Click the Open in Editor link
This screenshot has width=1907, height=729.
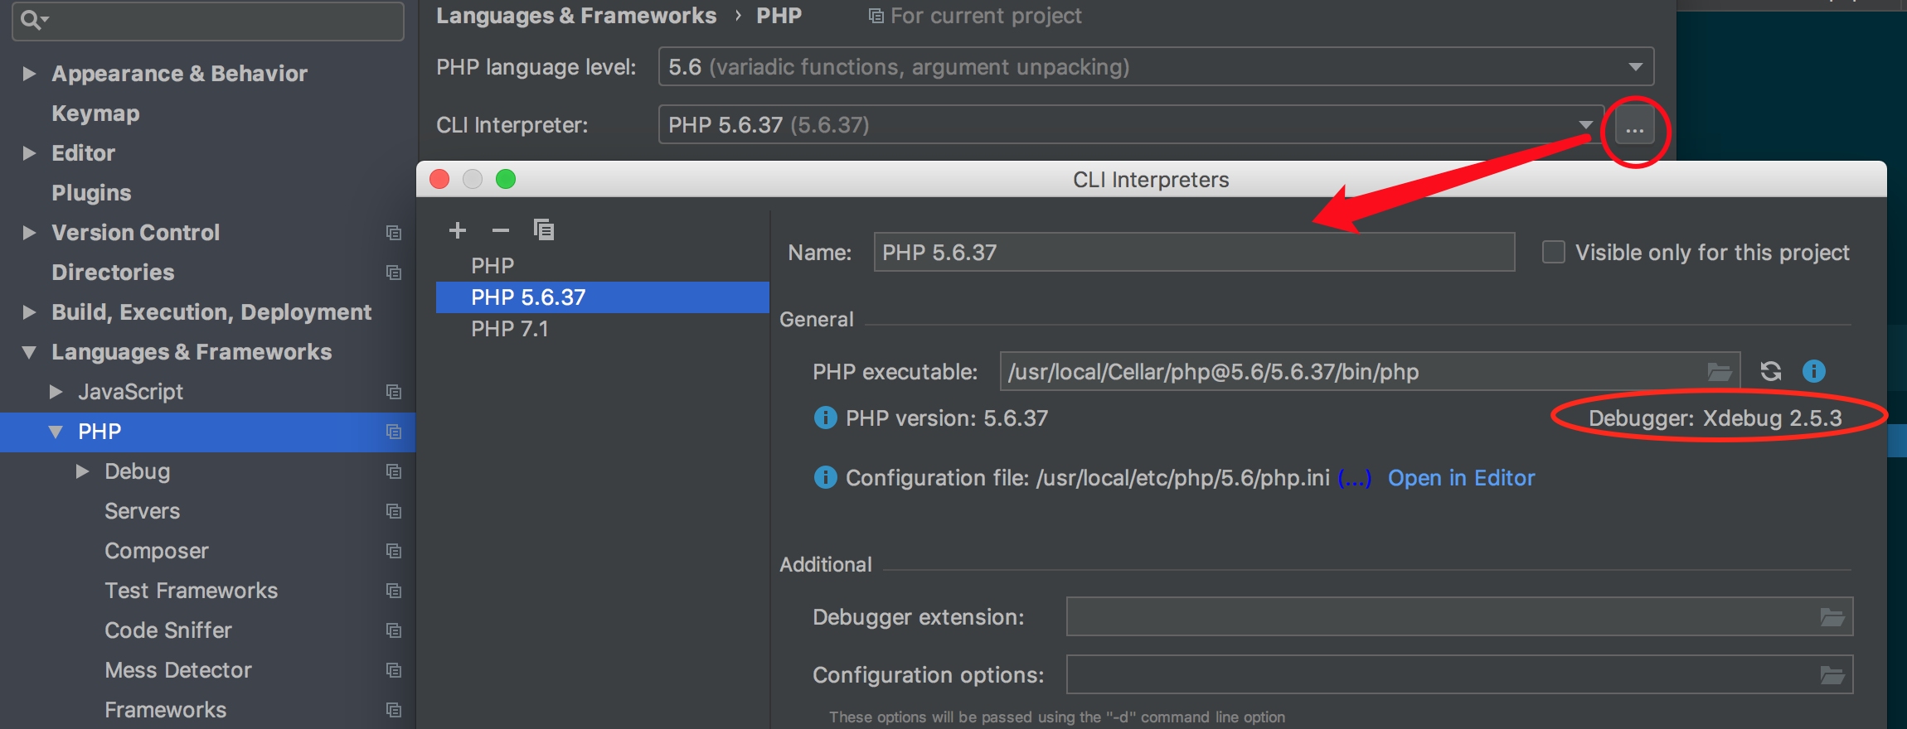pyautogui.click(x=1461, y=478)
